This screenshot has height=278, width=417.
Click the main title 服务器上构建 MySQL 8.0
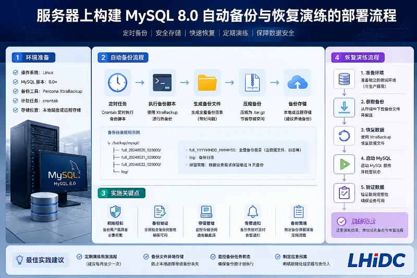pos(117,16)
